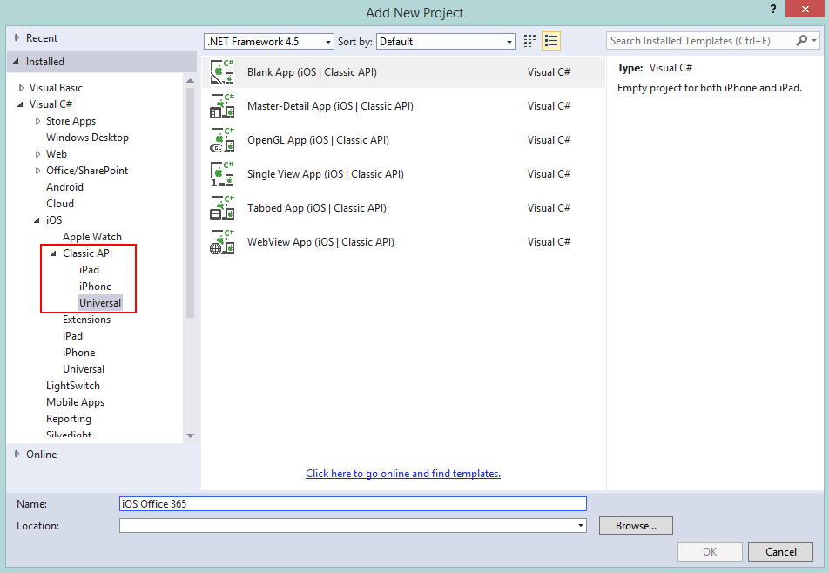Image resolution: width=829 pixels, height=573 pixels.
Task: Select the LightSwitch category
Action: pyautogui.click(x=73, y=386)
